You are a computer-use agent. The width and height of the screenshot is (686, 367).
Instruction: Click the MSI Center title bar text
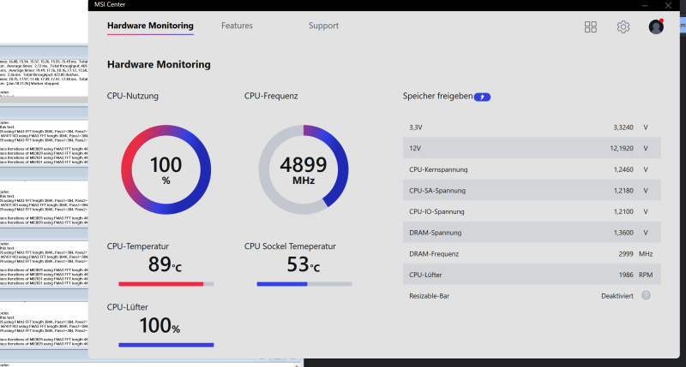click(x=110, y=4)
